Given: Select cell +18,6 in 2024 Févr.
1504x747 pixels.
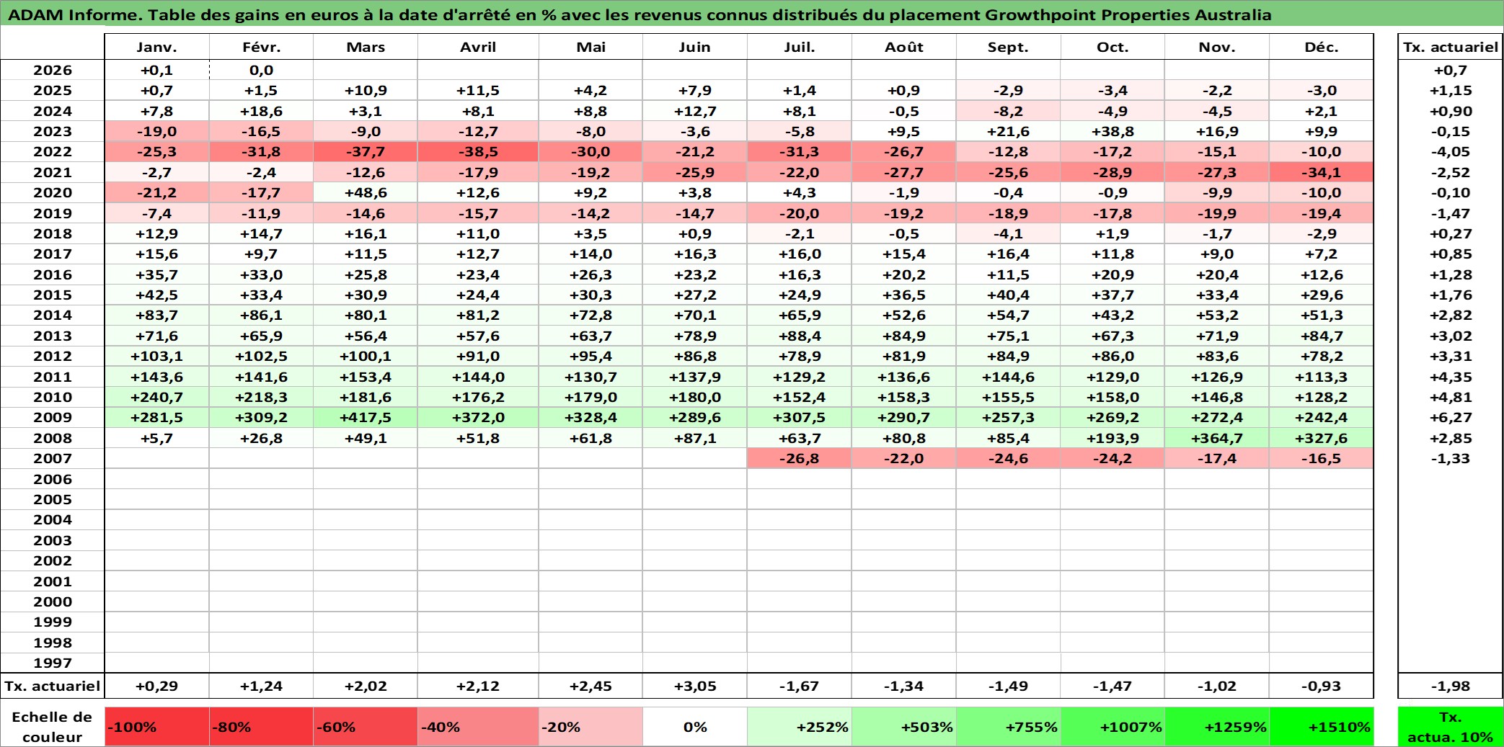Looking at the screenshot, I should pos(261,111).
